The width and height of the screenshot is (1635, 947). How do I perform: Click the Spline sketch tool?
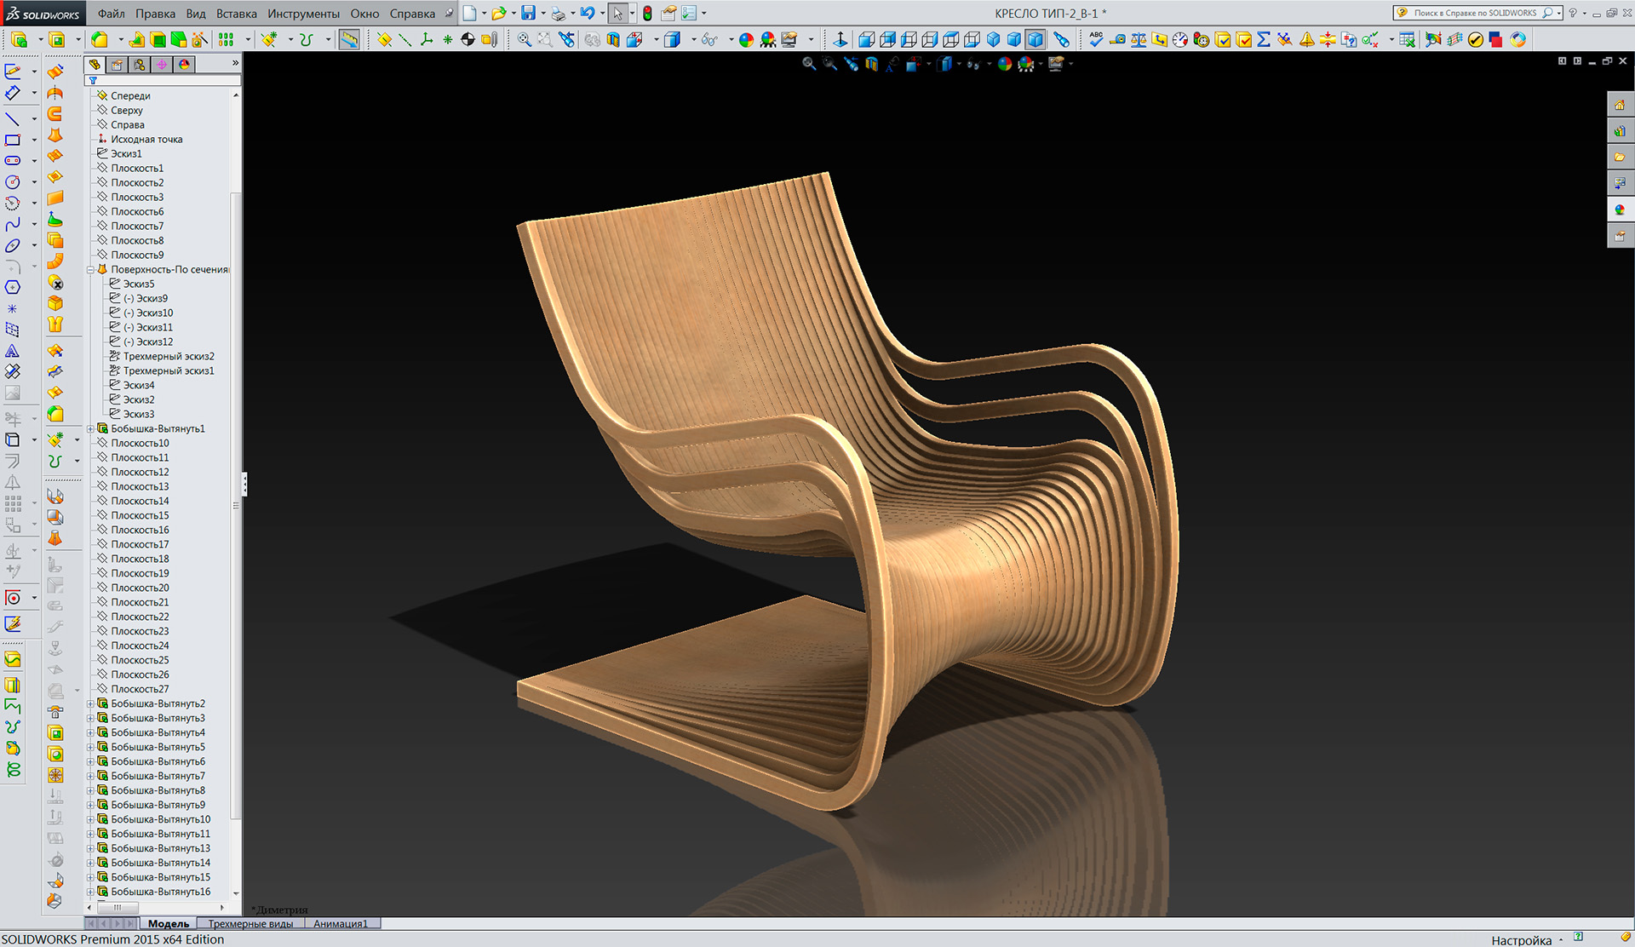pos(12,225)
